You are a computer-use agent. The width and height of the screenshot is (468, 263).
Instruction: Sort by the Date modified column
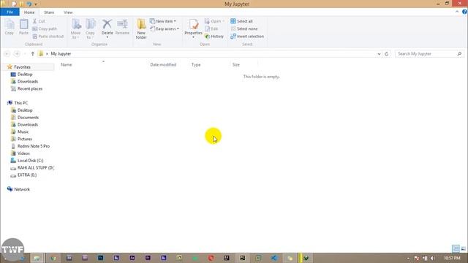click(x=163, y=65)
